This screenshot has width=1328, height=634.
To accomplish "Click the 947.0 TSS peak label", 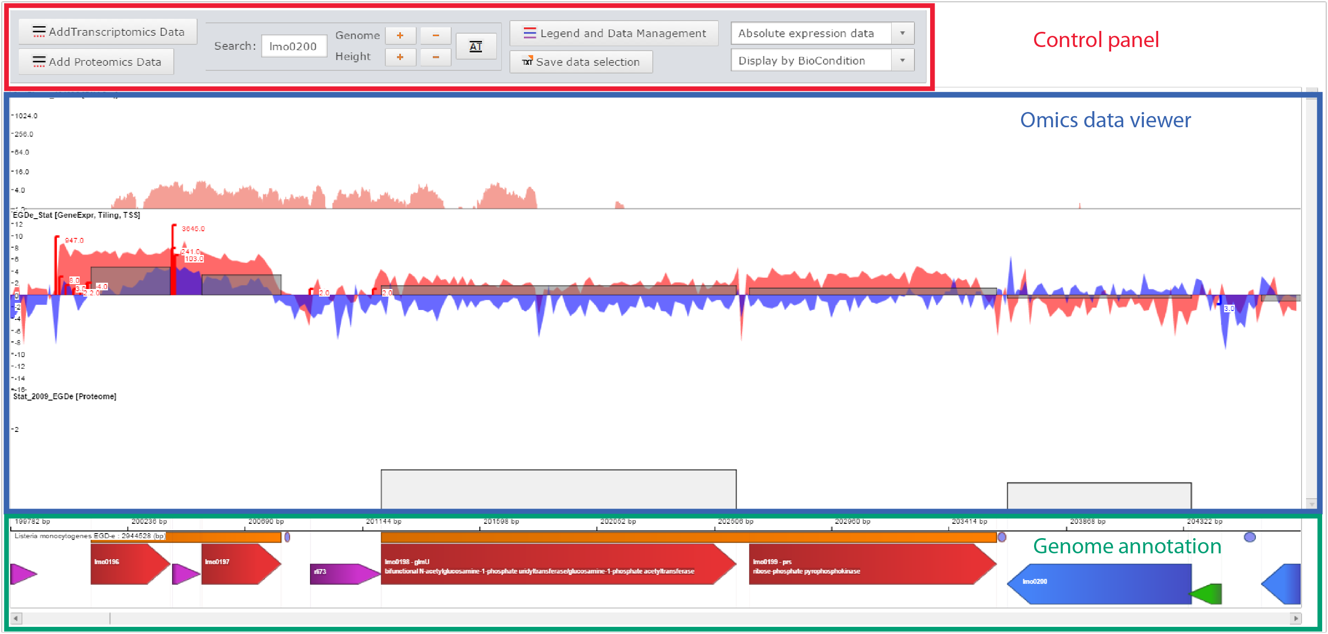I will coord(74,241).
